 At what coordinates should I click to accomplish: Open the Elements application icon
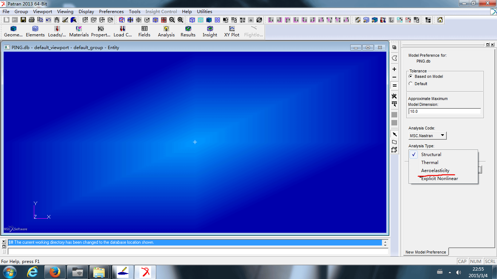coord(35,32)
